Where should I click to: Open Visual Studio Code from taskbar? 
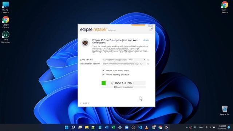pos(140,127)
